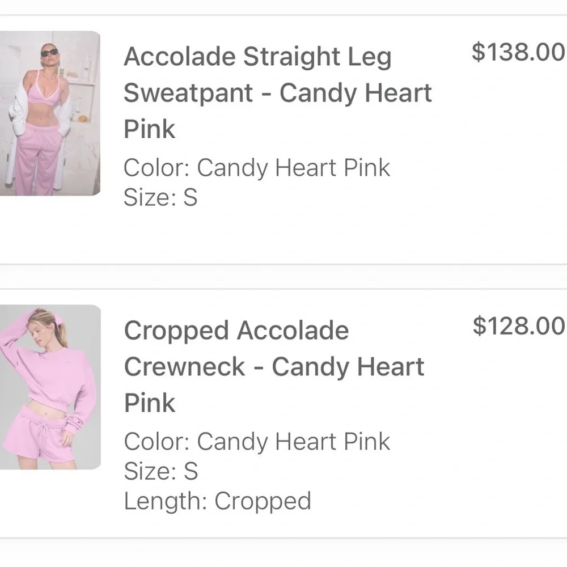Select the sweatpant's Color: Candy Heart Pink line
Image resolution: width=567 pixels, height=567 pixels.
257,168
